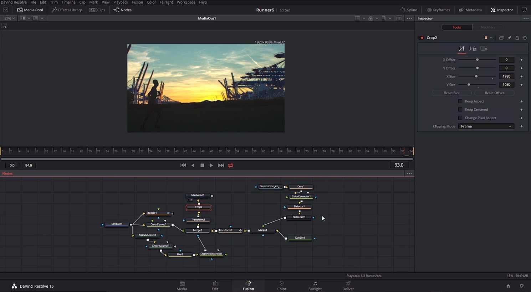Open the Spline editor panel

click(x=409, y=10)
